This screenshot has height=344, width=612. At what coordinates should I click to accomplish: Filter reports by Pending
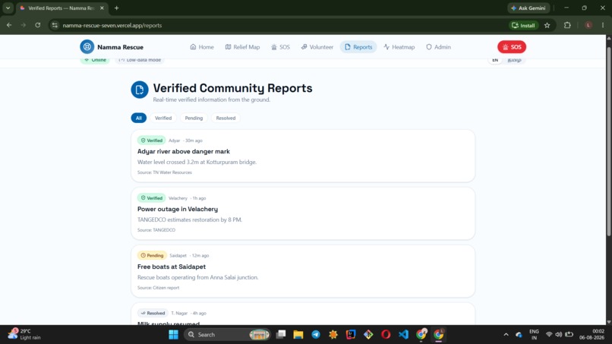[x=194, y=118]
